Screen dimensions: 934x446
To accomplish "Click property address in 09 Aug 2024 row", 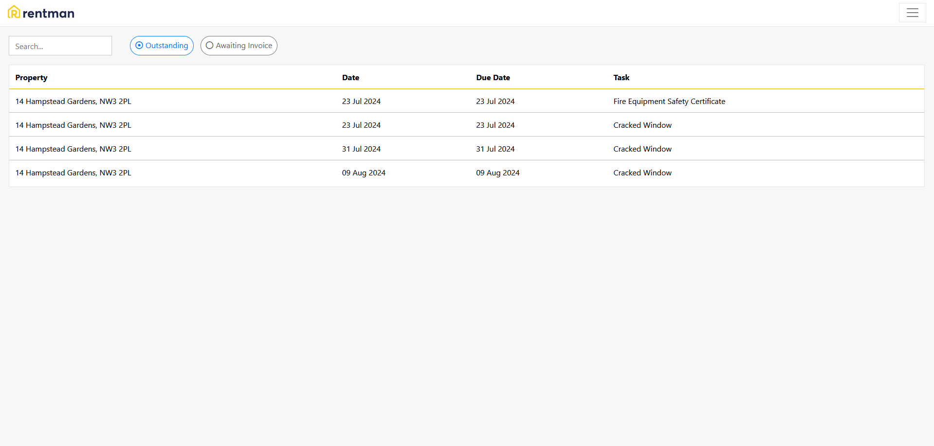I will (73, 173).
